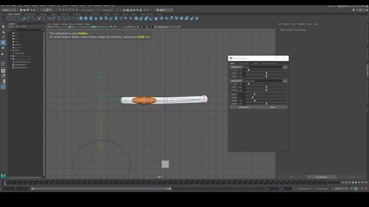Click the Attach Obj 2 name field

pos(263,81)
